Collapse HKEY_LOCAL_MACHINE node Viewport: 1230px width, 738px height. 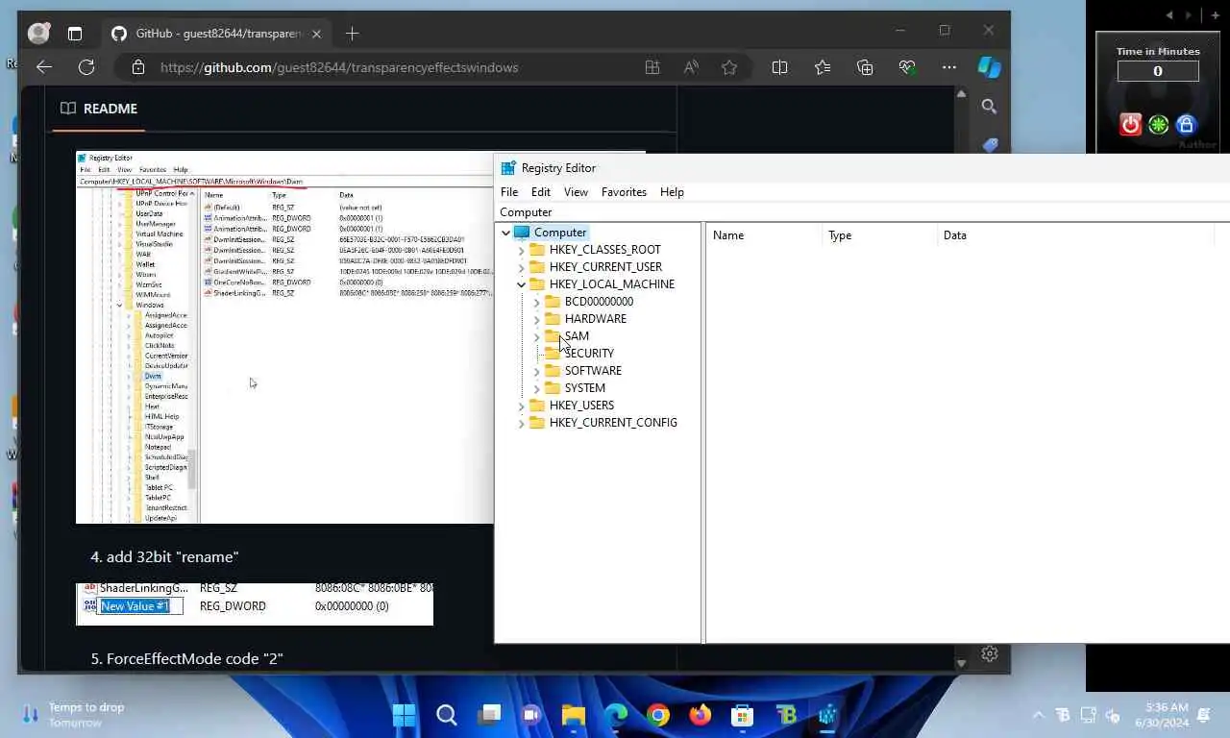pyautogui.click(x=521, y=284)
